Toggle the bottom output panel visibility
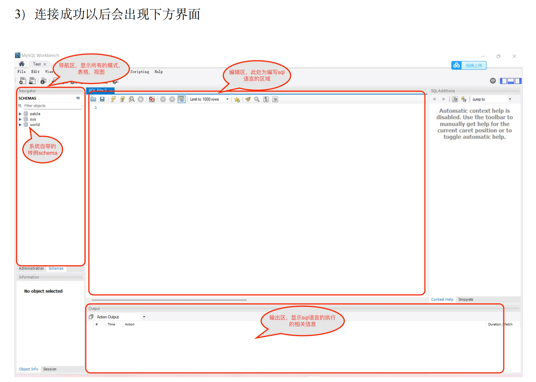Image resolution: width=536 pixels, height=382 pixels. (x=511, y=81)
